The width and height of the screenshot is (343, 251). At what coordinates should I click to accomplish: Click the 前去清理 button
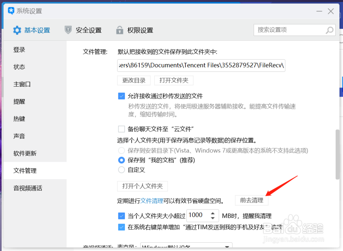coord(251,200)
